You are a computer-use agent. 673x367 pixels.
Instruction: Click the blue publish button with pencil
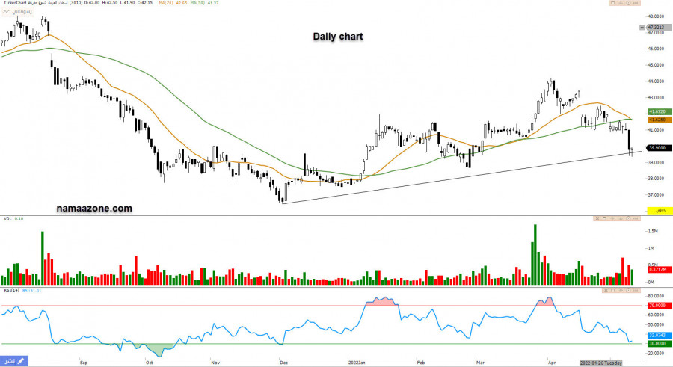coord(16,361)
